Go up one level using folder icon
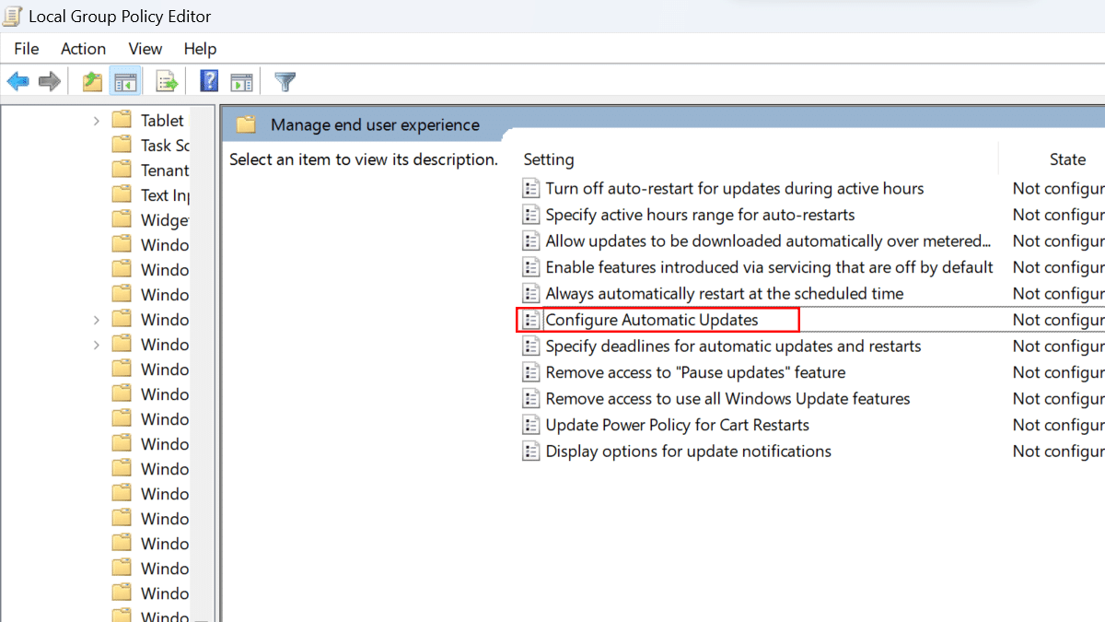 click(x=92, y=81)
